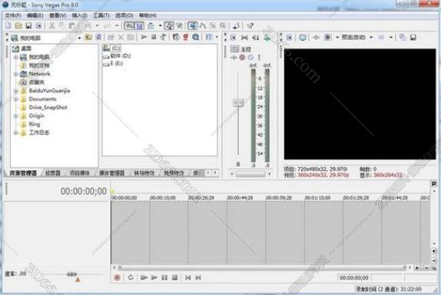Select the Envelope Edit tool

[203, 26]
